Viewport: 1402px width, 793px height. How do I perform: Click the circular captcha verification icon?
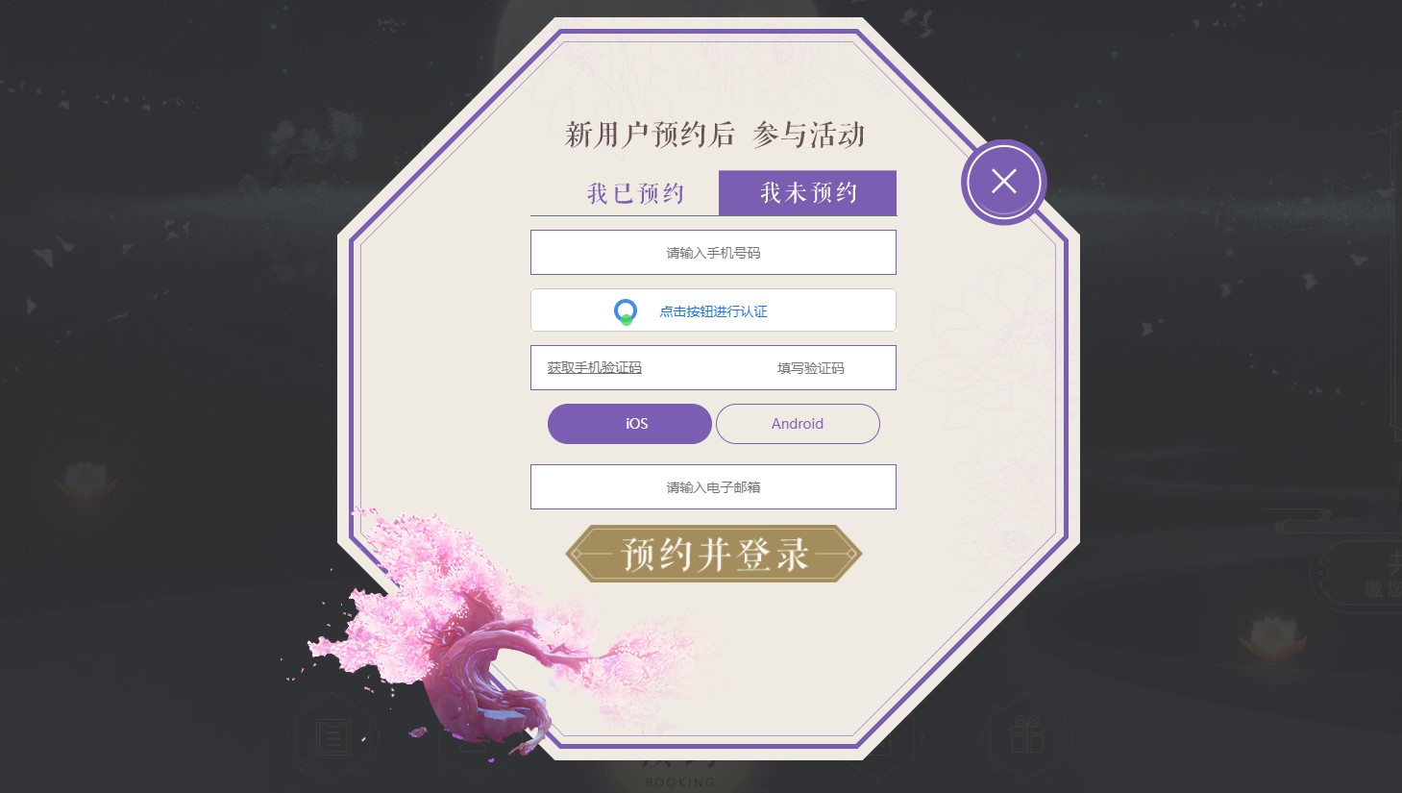[x=626, y=311]
